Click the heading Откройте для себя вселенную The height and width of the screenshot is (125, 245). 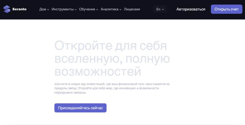(x=111, y=46)
